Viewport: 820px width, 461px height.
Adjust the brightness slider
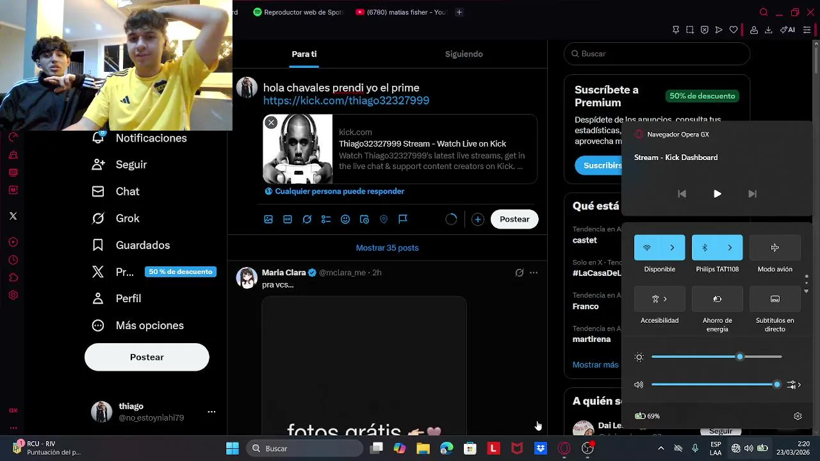717,357
